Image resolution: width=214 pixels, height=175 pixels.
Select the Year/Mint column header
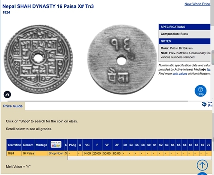pyautogui.click(x=14, y=145)
